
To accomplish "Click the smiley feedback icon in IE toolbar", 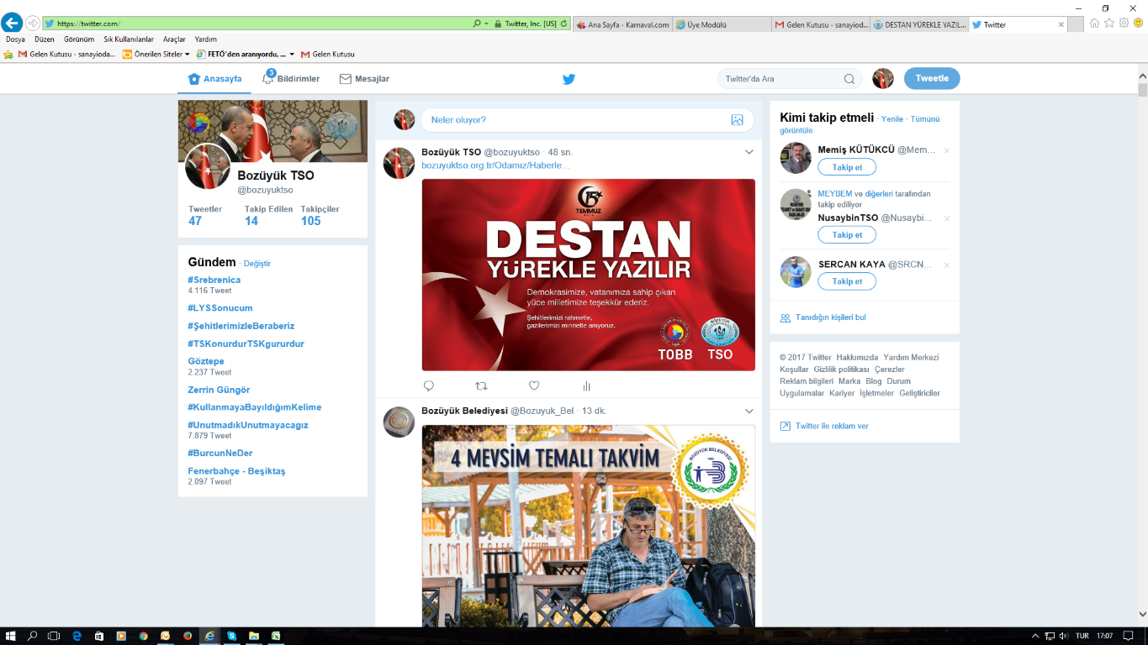I will pyautogui.click(x=1138, y=24).
